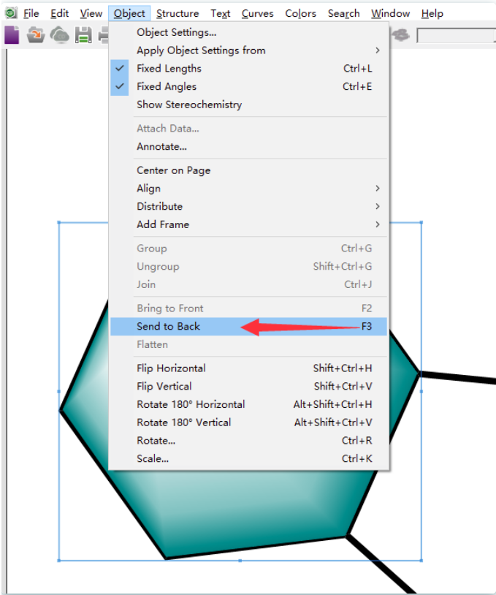Close the Object menu
The image size is (496, 595).
pyautogui.click(x=129, y=14)
